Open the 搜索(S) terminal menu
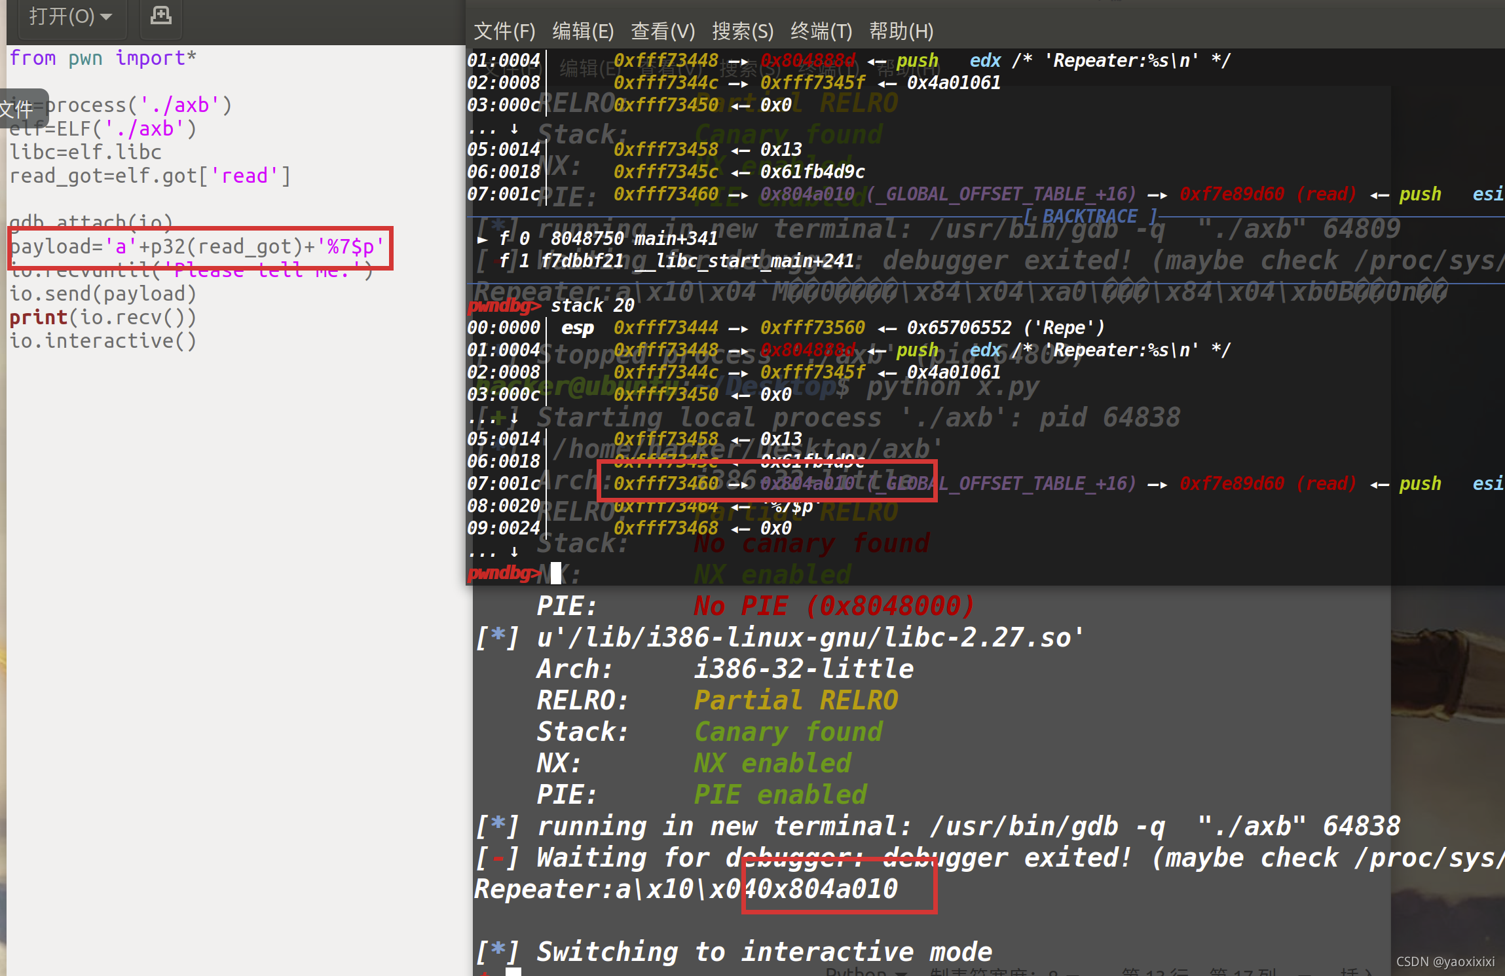 742,31
